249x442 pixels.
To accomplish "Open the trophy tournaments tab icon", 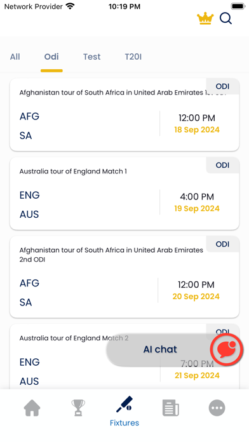I will (x=78, y=408).
